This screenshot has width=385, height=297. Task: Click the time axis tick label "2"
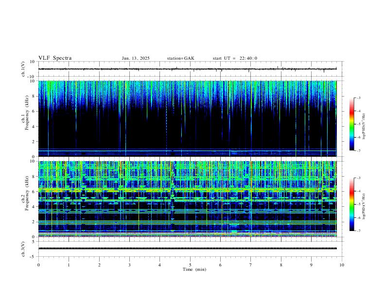(x=99, y=265)
